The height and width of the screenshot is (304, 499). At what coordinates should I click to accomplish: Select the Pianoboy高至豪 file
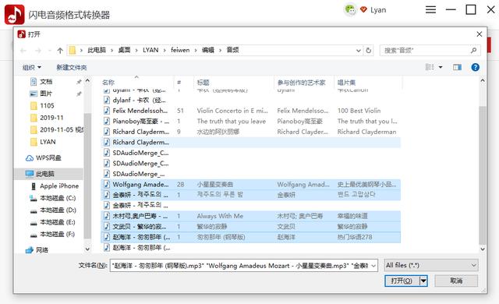(x=251, y=121)
